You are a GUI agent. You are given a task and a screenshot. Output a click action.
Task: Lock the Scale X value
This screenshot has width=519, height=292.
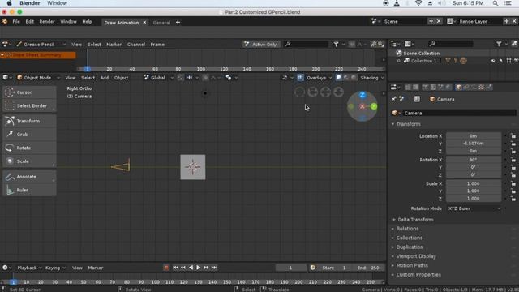pos(513,183)
